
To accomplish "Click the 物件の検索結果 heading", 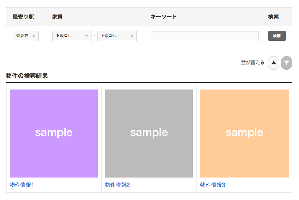I will tap(27, 76).
